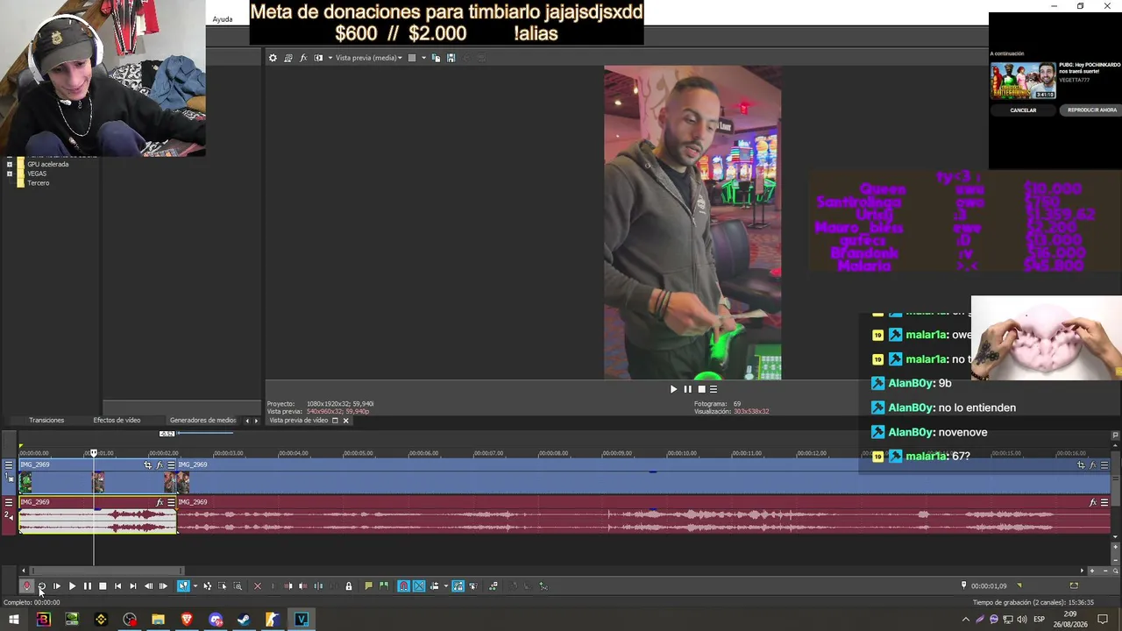Play from start in the transport bar
The height and width of the screenshot is (631, 1122).
pyautogui.click(x=57, y=586)
